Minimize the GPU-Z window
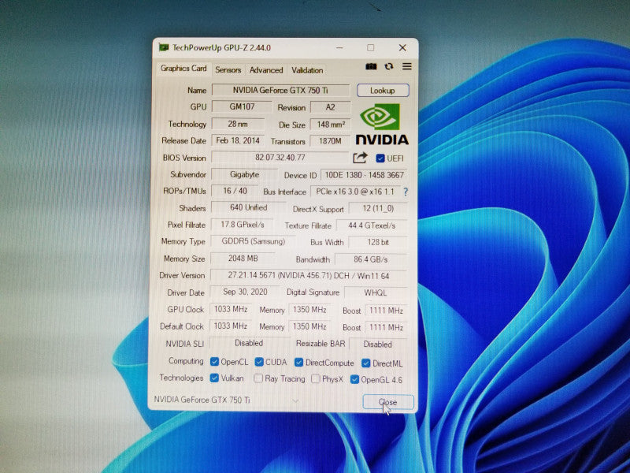630x473 pixels. (x=339, y=48)
